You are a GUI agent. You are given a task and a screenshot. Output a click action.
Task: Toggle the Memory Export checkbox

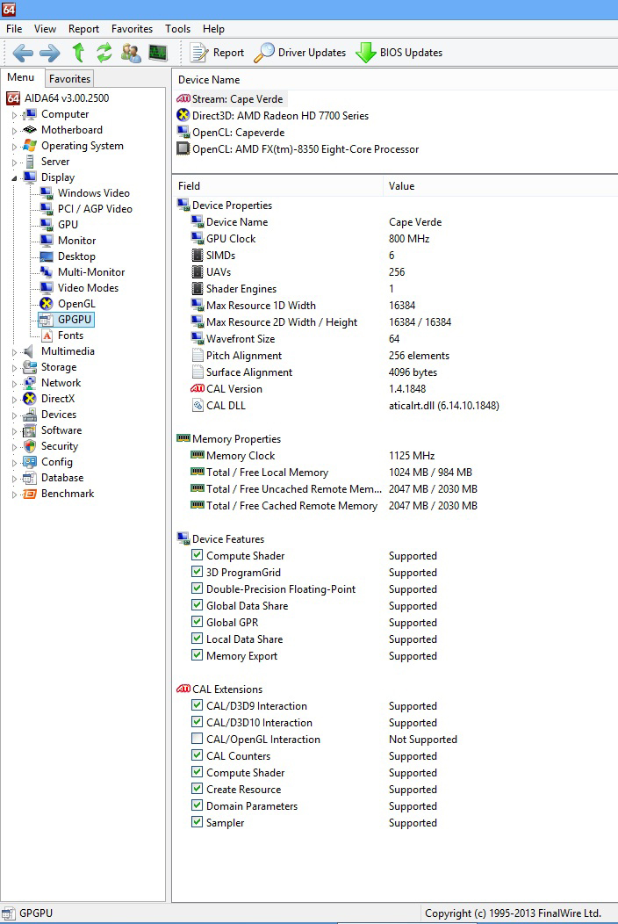tap(198, 655)
